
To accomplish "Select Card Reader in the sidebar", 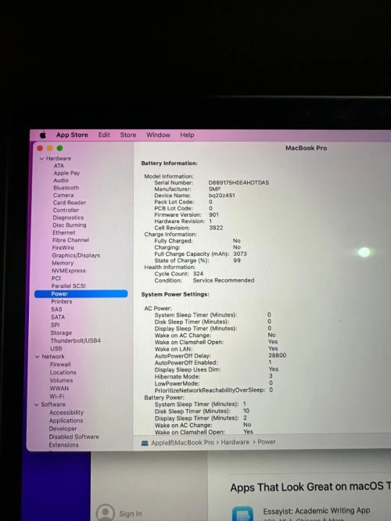I will 70,203.
